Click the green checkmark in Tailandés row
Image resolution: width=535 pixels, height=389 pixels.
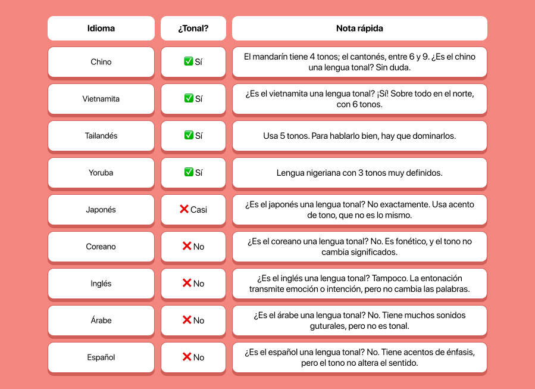188,135
